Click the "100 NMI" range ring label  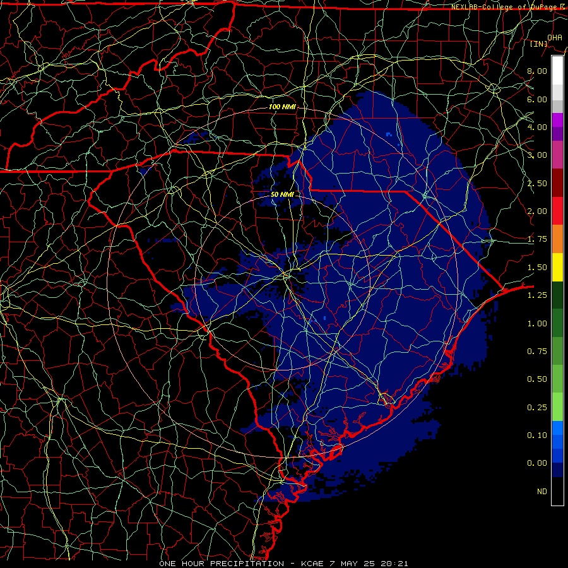pyautogui.click(x=282, y=107)
